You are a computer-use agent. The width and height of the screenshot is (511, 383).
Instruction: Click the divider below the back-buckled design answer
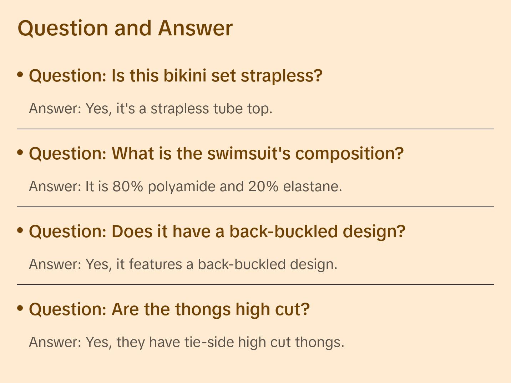tap(255, 285)
